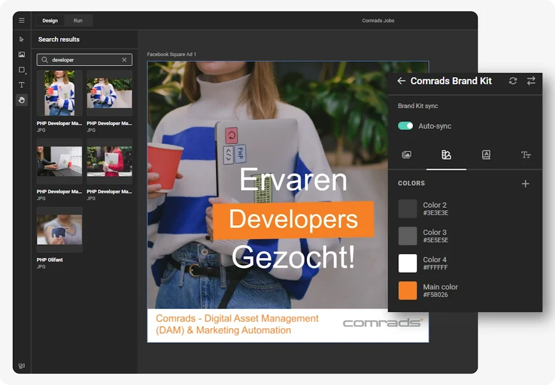This screenshot has width=555, height=385.
Task: Select the PHP Olifant thumbnail
Action: (60, 230)
